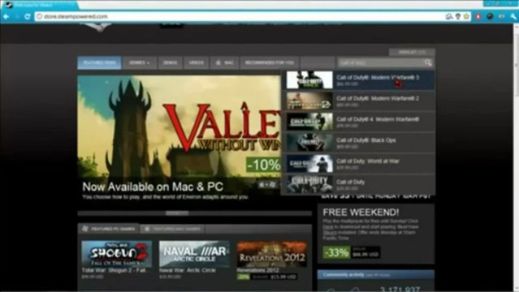Click the magnifier icon in Steam search box
This screenshot has width=519, height=292.
pyautogui.click(x=428, y=62)
